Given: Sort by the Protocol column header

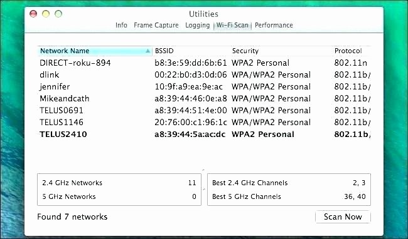Looking at the screenshot, I should coord(352,51).
